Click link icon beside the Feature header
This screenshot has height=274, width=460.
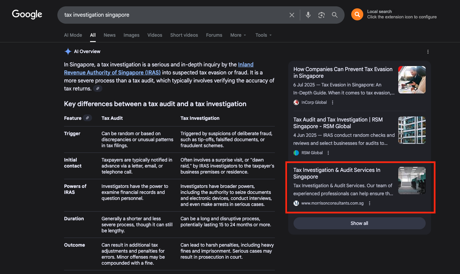click(87, 118)
